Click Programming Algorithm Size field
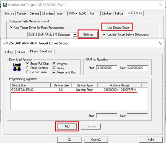Screen dimensions: 166x143 [x=137, y=116]
